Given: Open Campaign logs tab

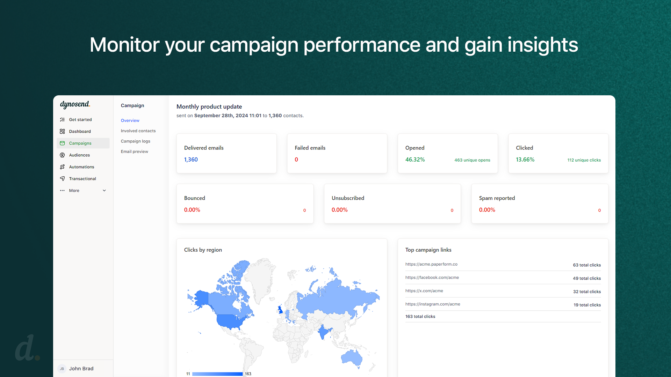Looking at the screenshot, I should click(x=135, y=141).
